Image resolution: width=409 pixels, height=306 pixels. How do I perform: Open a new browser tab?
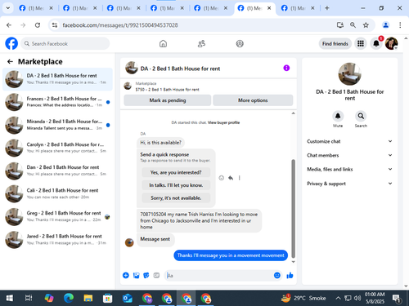(327, 8)
